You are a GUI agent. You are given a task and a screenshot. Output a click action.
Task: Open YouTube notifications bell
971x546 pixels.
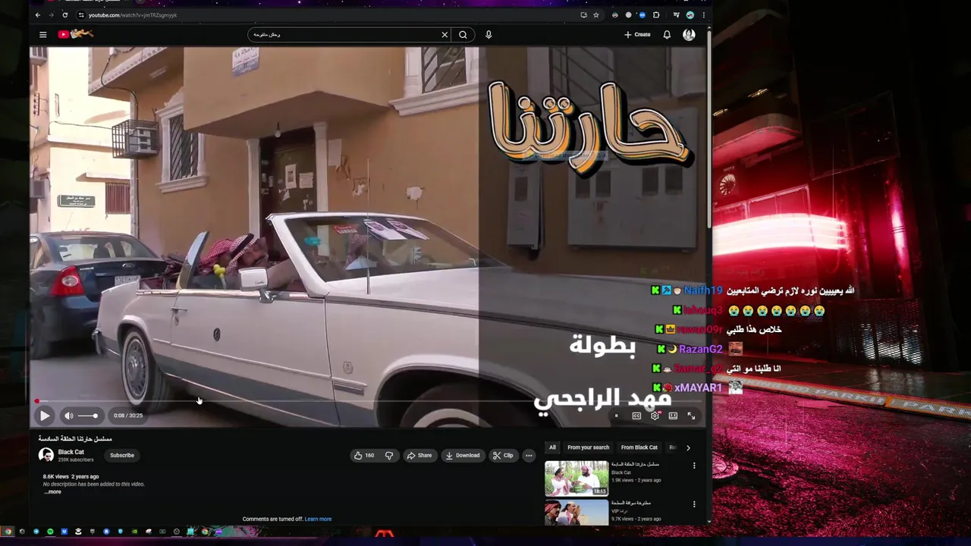(x=667, y=35)
